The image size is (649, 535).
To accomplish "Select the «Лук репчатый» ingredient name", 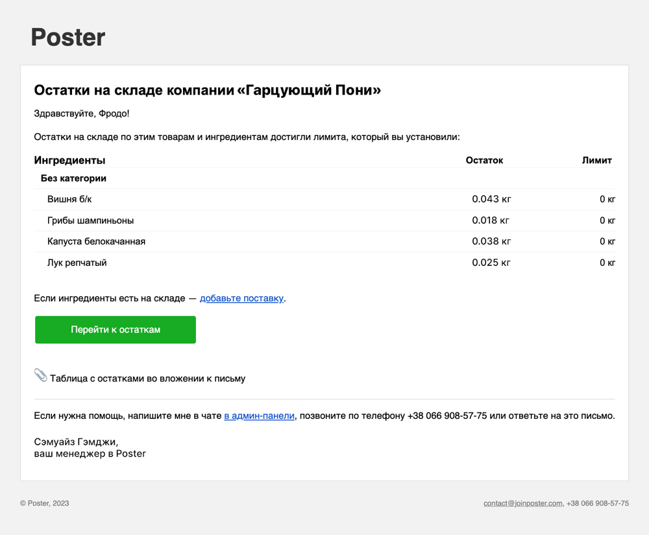I will (x=77, y=263).
